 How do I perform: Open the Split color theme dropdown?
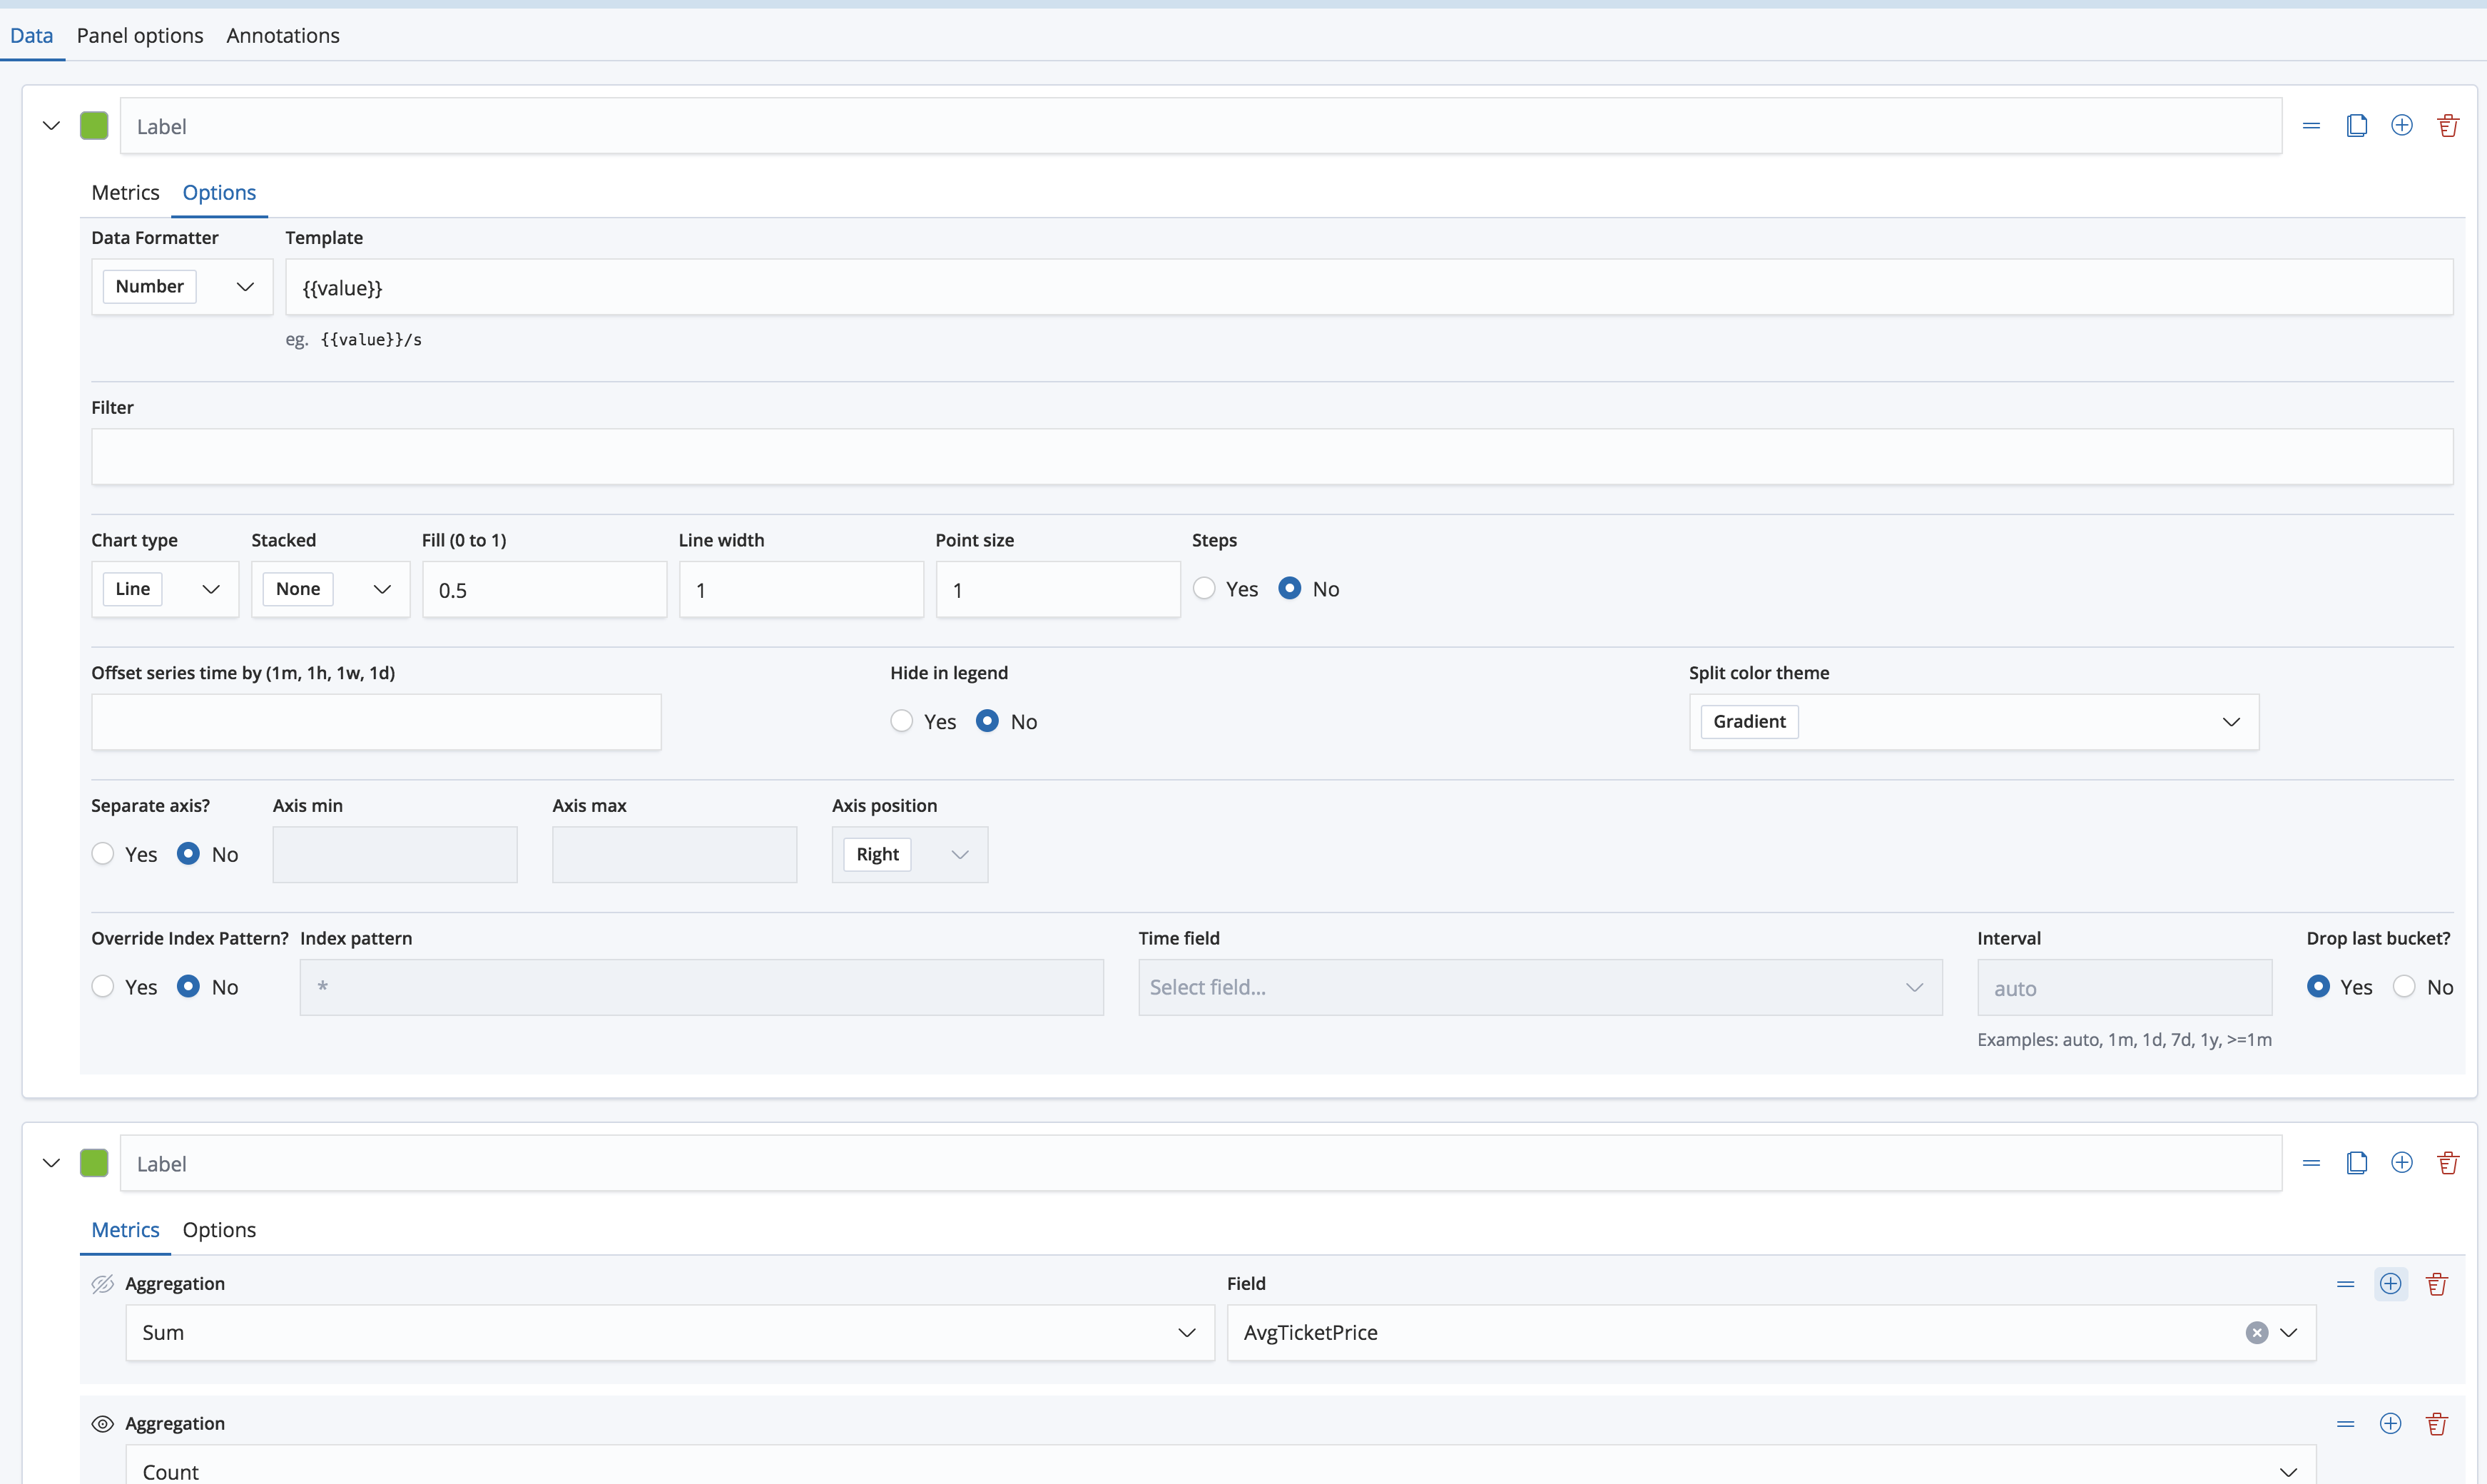coord(1971,721)
